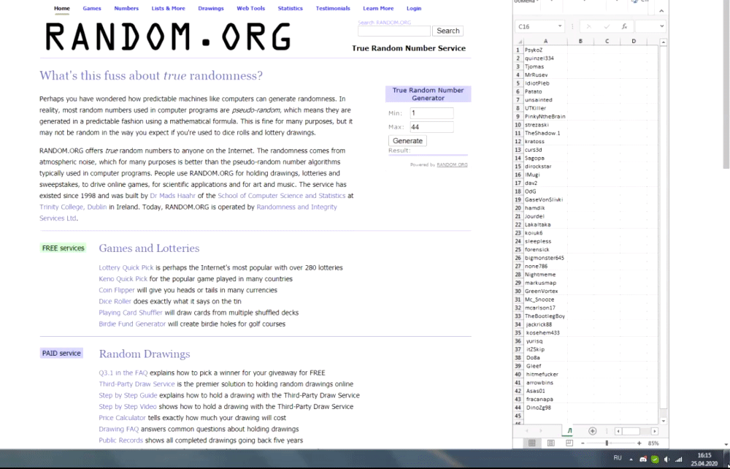The image size is (730, 469).
Task: Open green tray application icon
Action: (x=655, y=460)
